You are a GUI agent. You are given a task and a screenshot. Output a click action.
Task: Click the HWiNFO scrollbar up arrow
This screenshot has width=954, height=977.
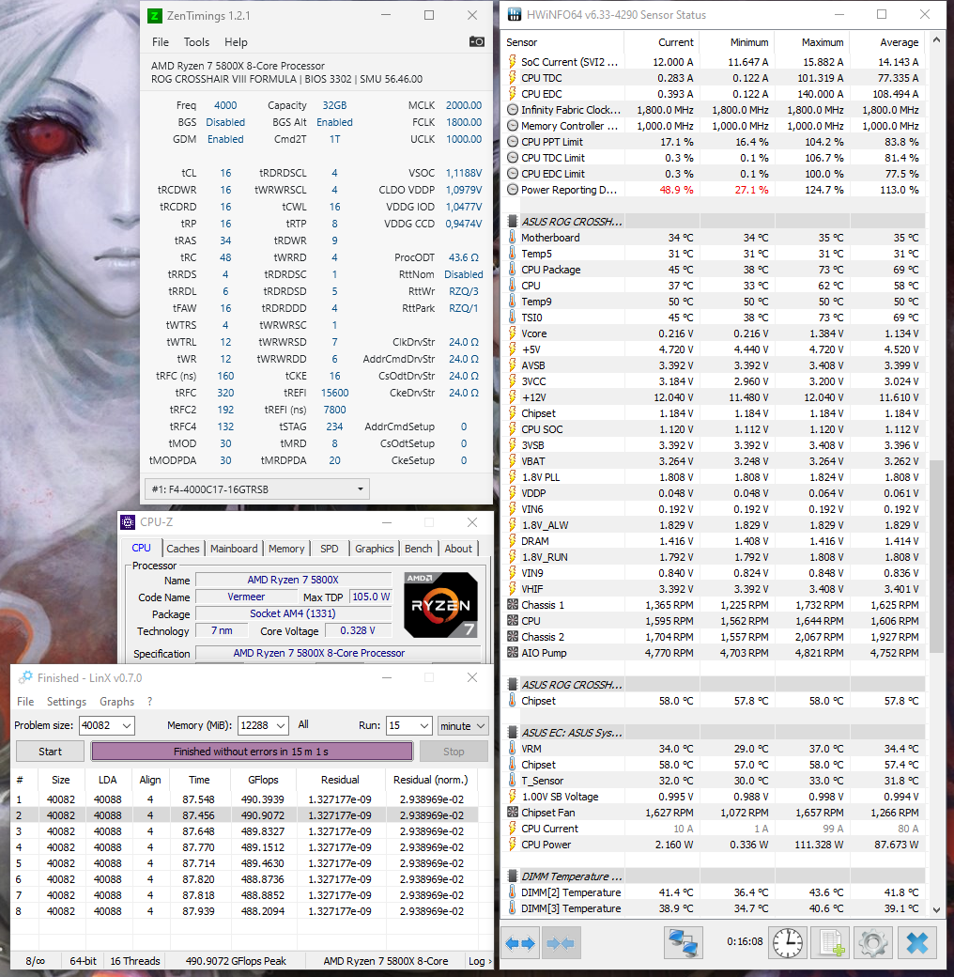point(936,39)
